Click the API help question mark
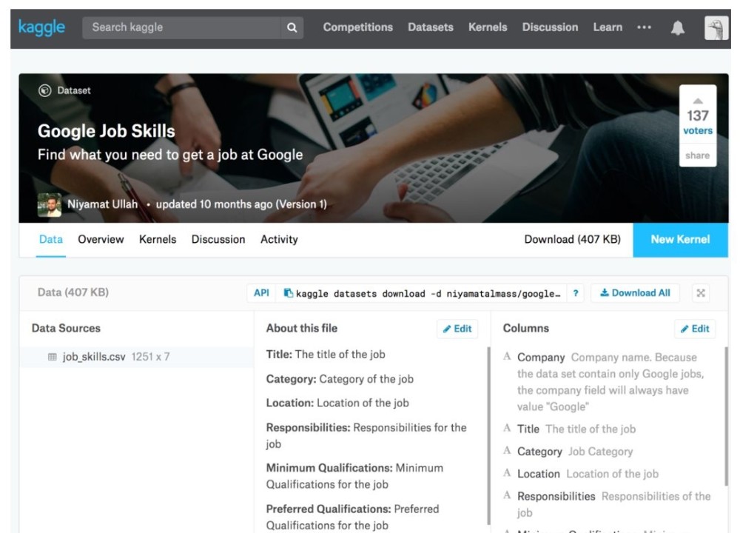Viewport: 740px width, 533px height. (x=575, y=293)
